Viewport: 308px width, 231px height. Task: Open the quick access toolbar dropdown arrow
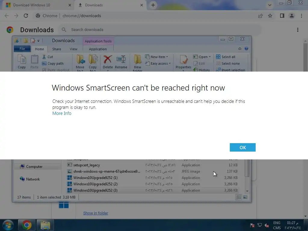coord(38,41)
